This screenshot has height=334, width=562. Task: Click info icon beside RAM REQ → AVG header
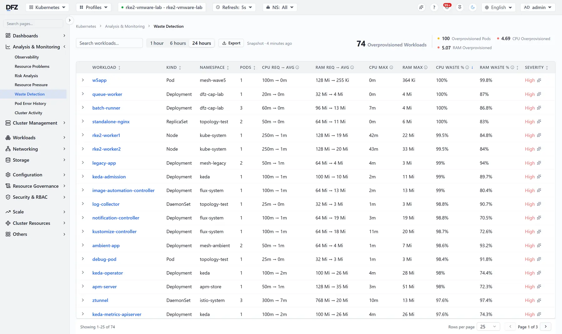(352, 67)
